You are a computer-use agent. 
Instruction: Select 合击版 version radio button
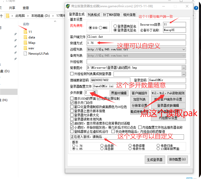(102, 146)
